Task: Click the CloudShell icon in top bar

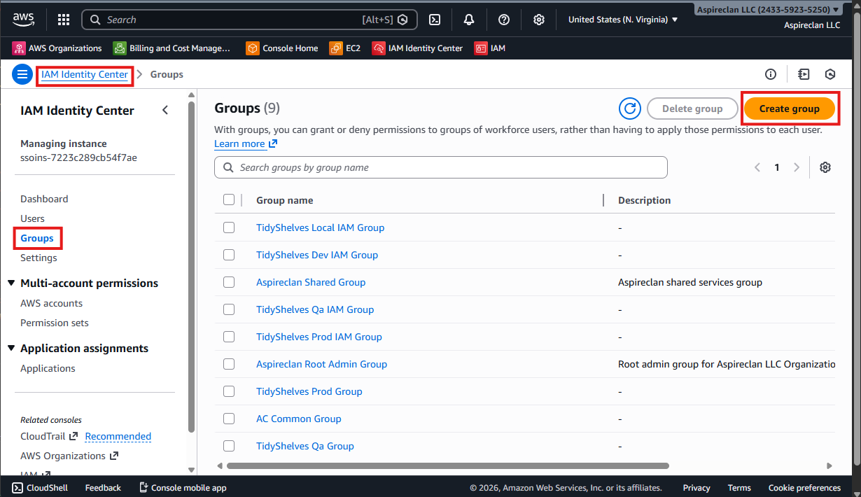Action: [x=435, y=20]
